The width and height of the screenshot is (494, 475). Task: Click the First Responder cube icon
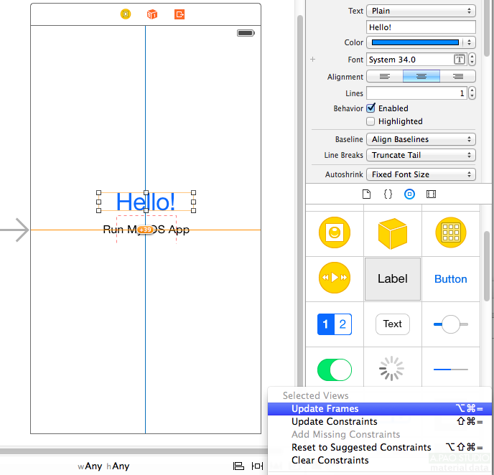[152, 14]
